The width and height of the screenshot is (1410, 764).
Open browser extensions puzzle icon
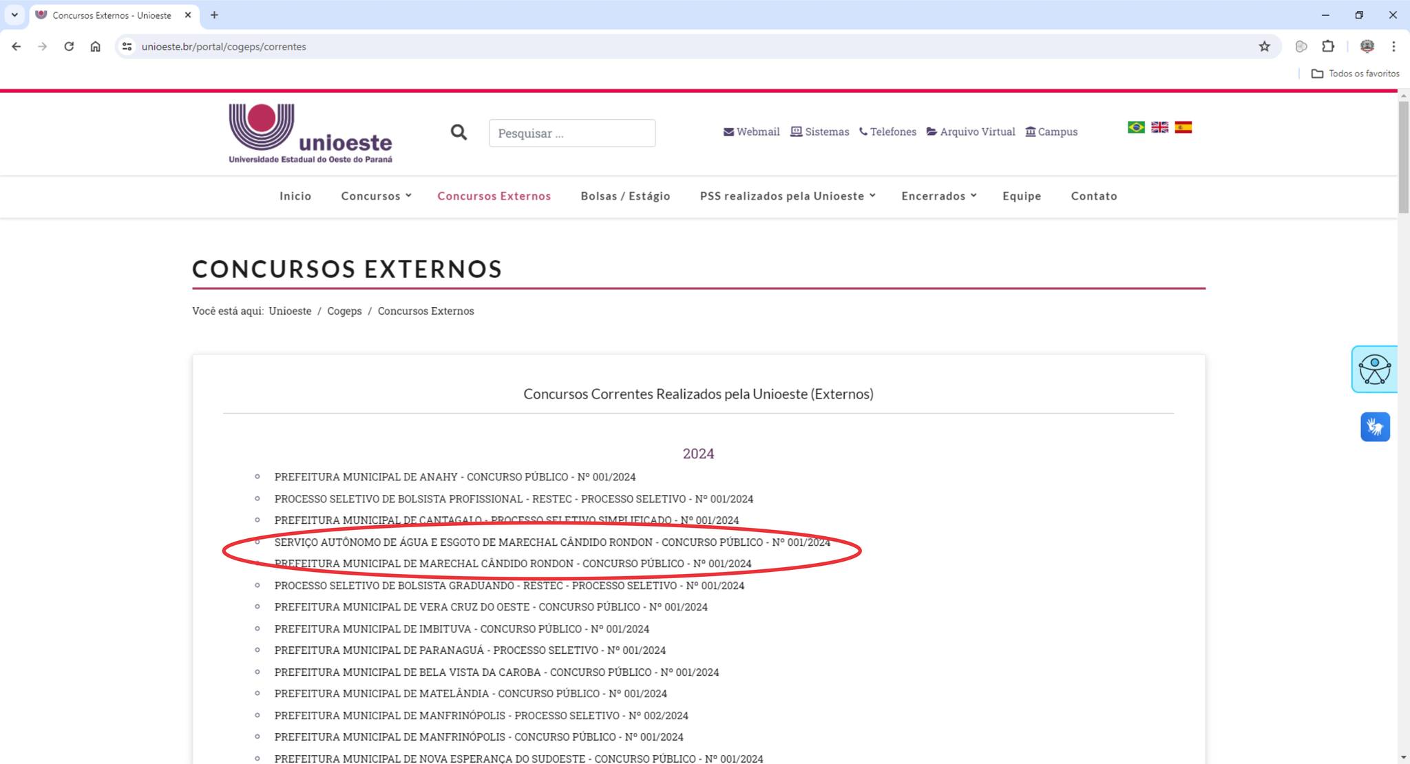tap(1328, 47)
